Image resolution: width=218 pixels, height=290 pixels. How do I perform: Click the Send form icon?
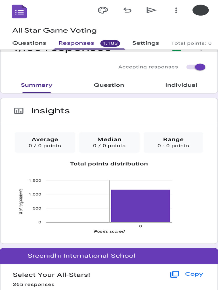click(x=151, y=10)
